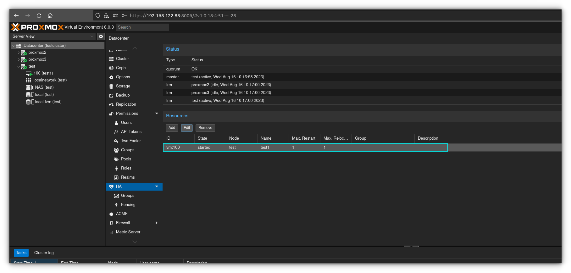The height and width of the screenshot is (273, 571).
Task: Click the Realms address book icon
Action: tap(116, 177)
